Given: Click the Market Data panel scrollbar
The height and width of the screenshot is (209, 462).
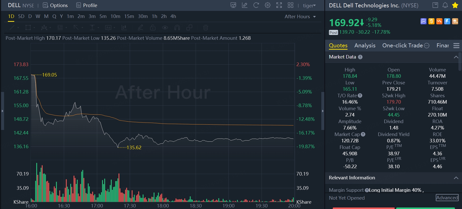Looking at the screenshot, I should tap(460, 62).
